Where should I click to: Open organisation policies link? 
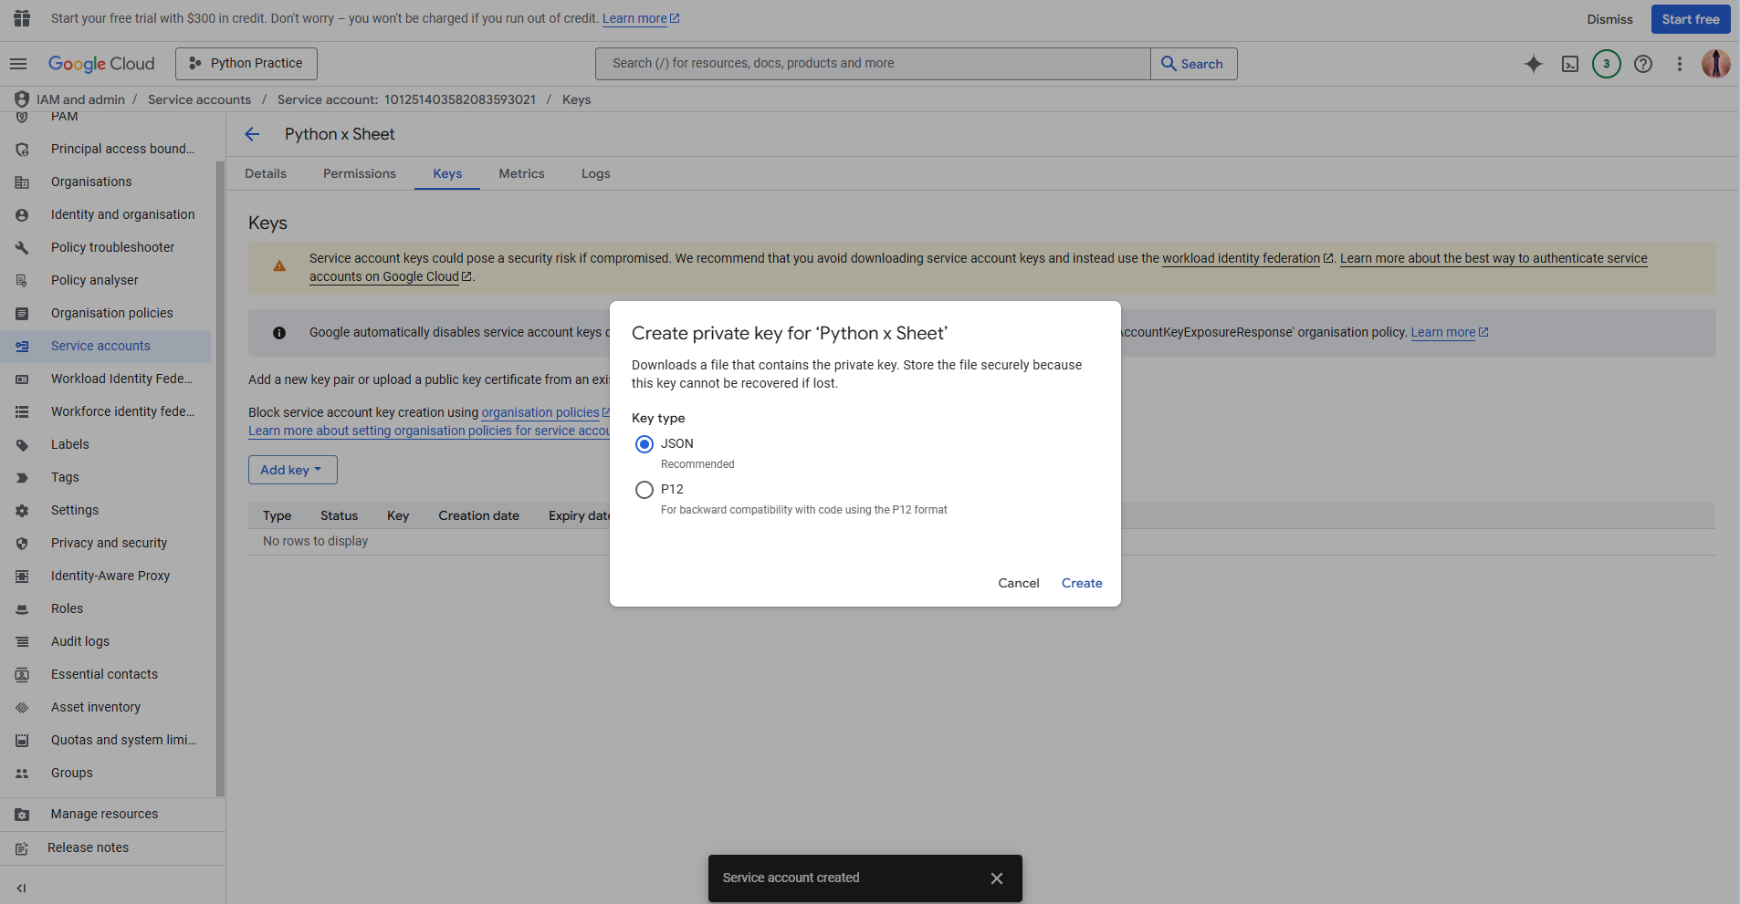click(545, 412)
